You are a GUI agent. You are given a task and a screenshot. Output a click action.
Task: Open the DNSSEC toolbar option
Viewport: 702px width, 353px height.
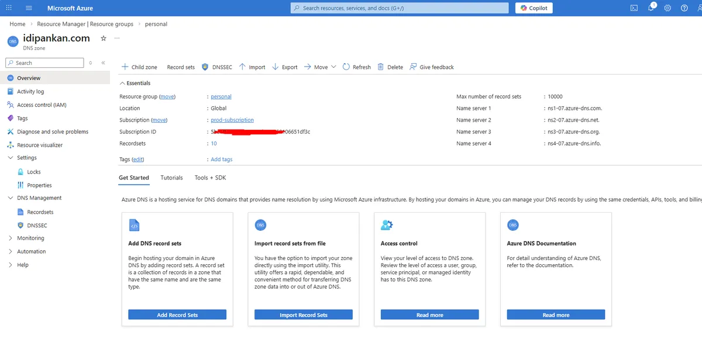(x=217, y=67)
